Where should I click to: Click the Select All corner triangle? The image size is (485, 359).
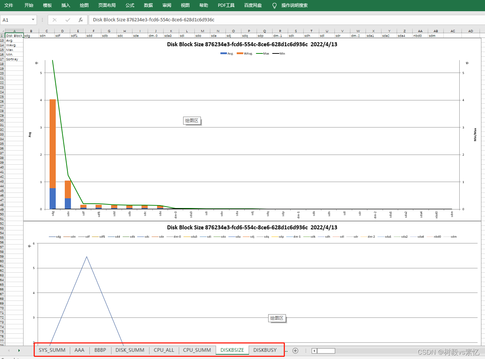[x=3, y=31]
